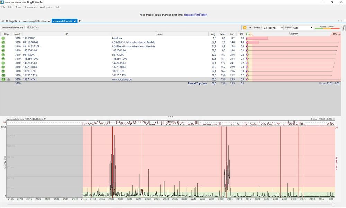Add a new target tab with plus icon

click(80, 21)
